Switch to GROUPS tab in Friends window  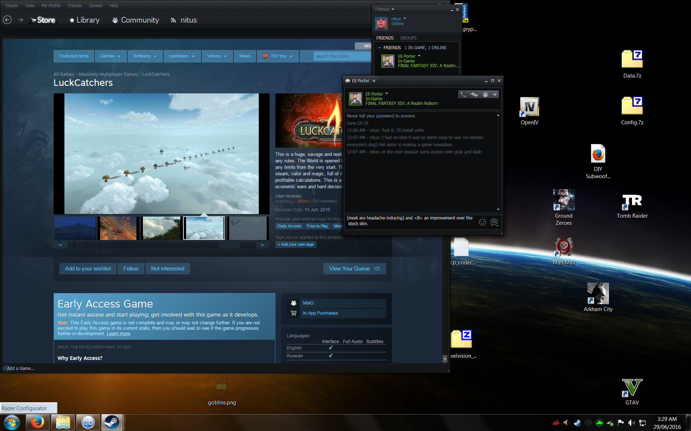tap(408, 38)
